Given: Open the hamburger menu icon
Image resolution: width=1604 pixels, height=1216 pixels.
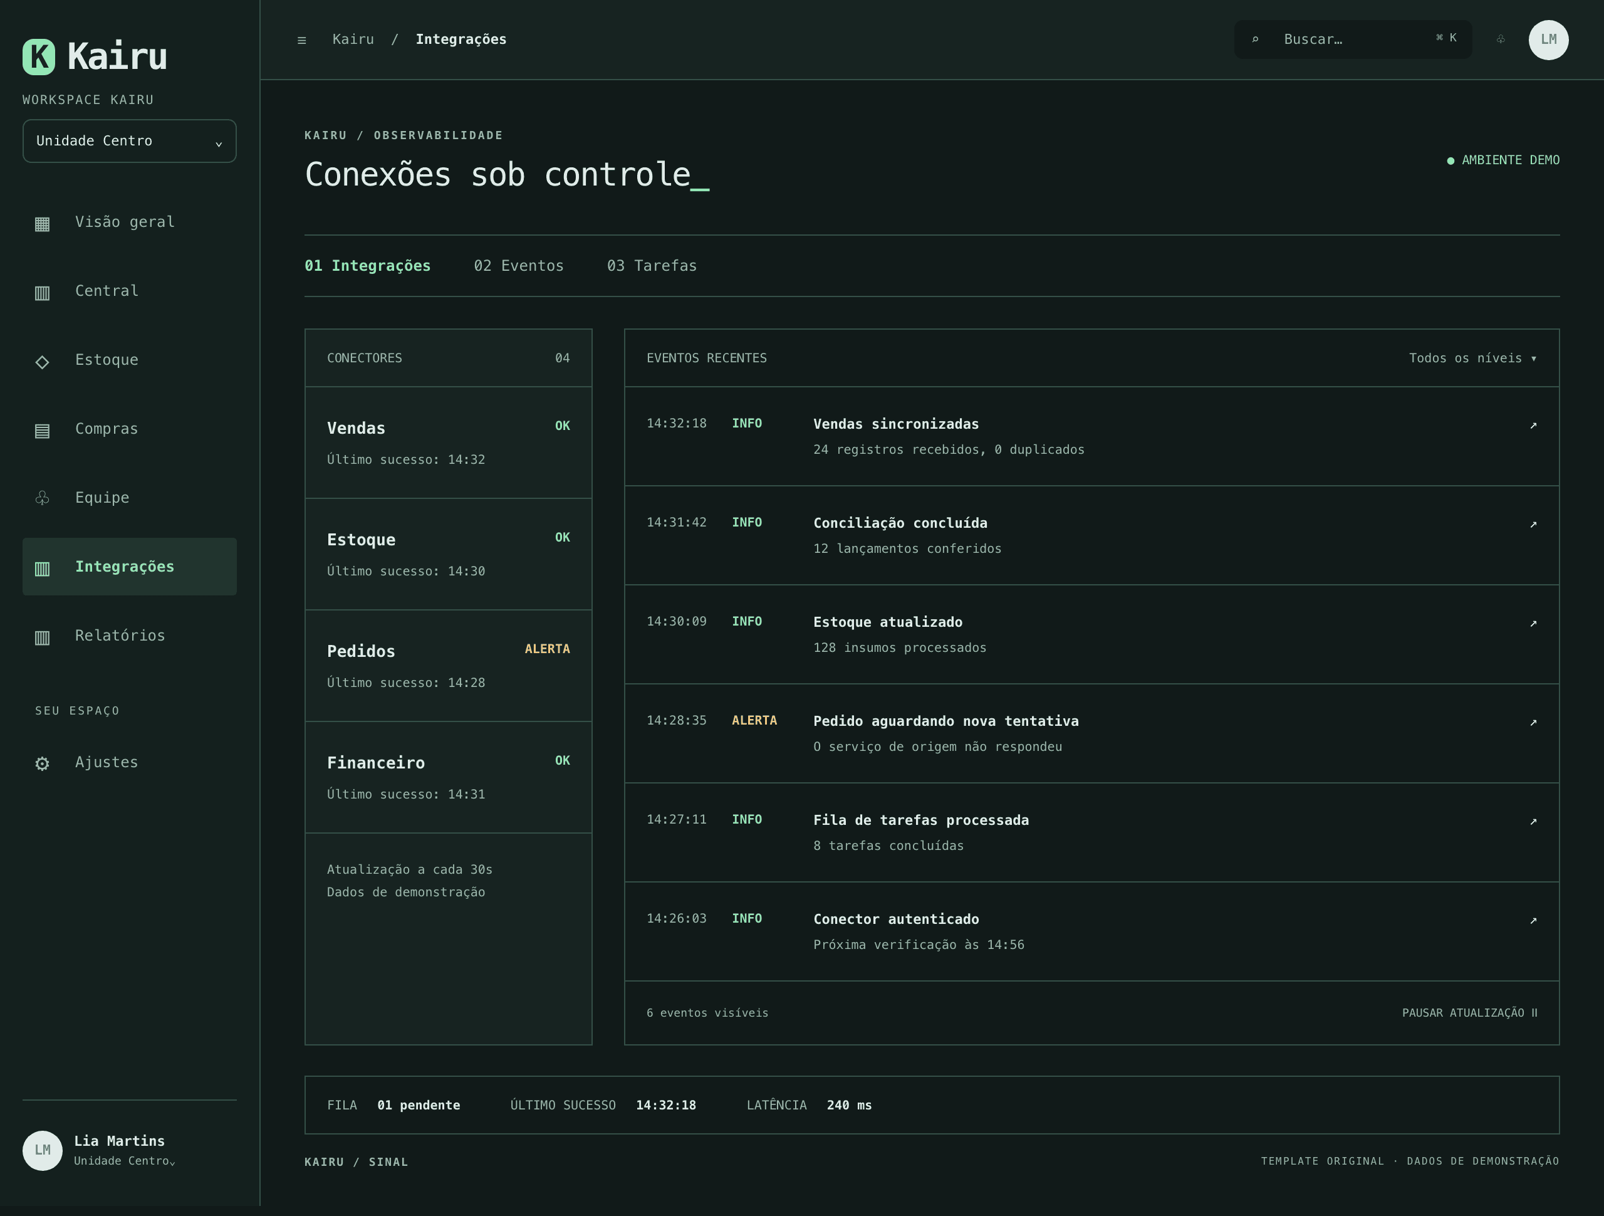Looking at the screenshot, I should click(301, 40).
